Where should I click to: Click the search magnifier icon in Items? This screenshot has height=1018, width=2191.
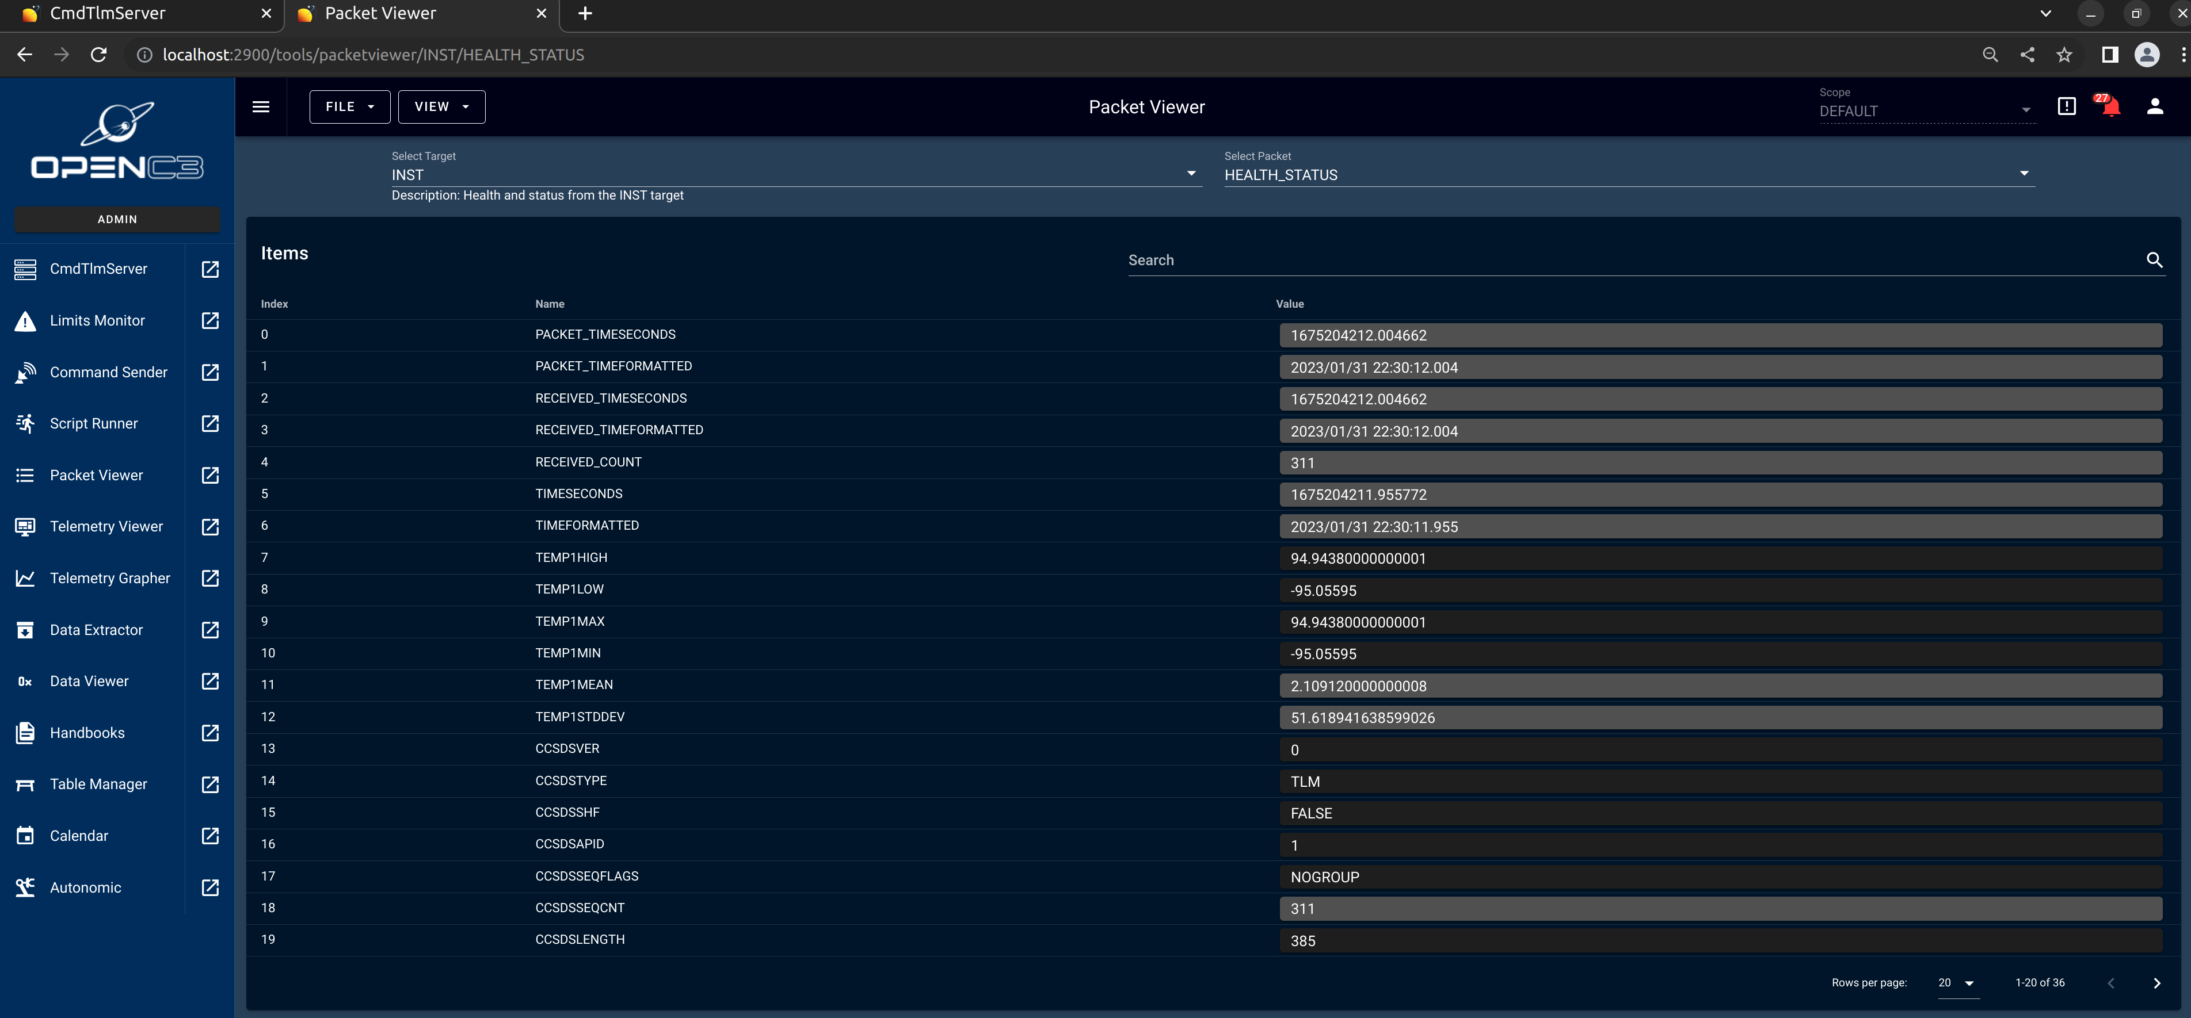point(2154,260)
